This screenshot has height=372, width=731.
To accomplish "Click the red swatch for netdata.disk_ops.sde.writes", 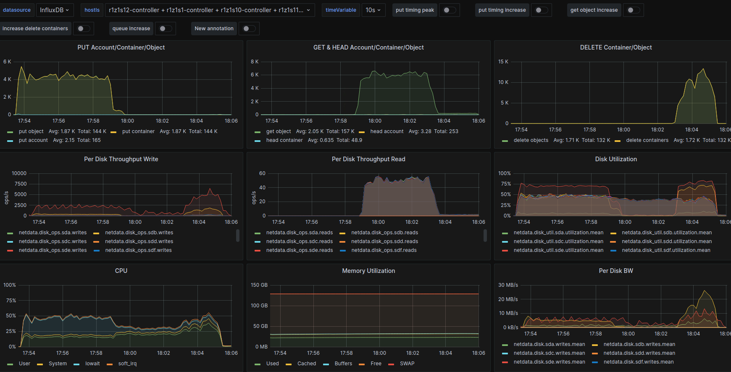I will 10,251.
